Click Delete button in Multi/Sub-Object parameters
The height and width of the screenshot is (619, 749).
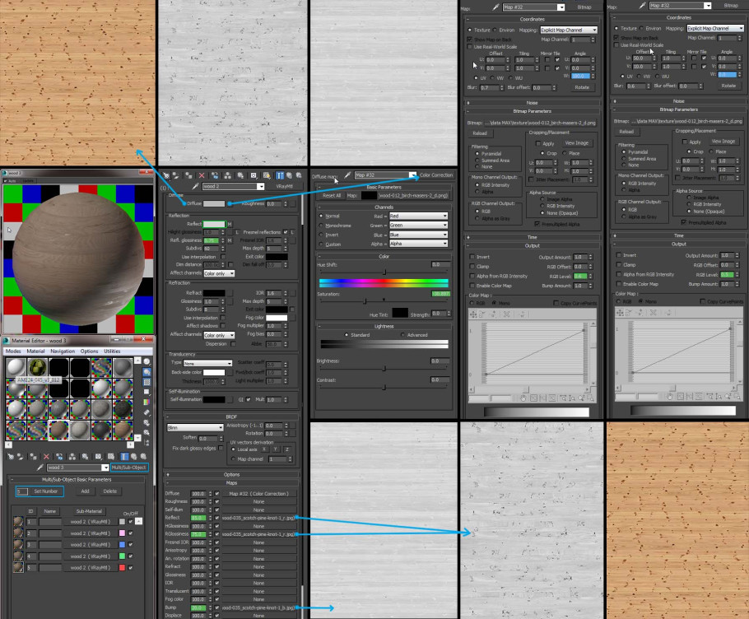point(109,491)
